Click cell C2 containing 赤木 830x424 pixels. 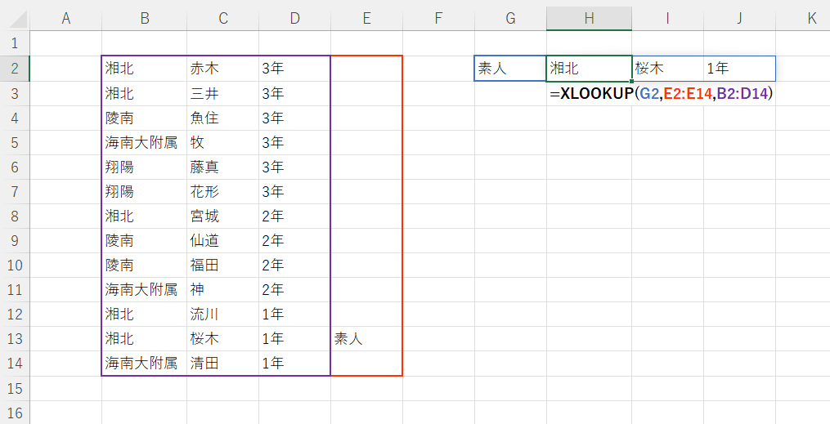pos(223,68)
